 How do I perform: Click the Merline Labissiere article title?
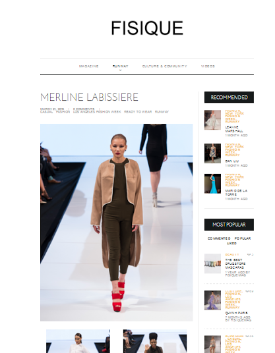click(x=89, y=97)
